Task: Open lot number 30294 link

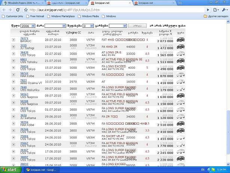Action: (24, 122)
